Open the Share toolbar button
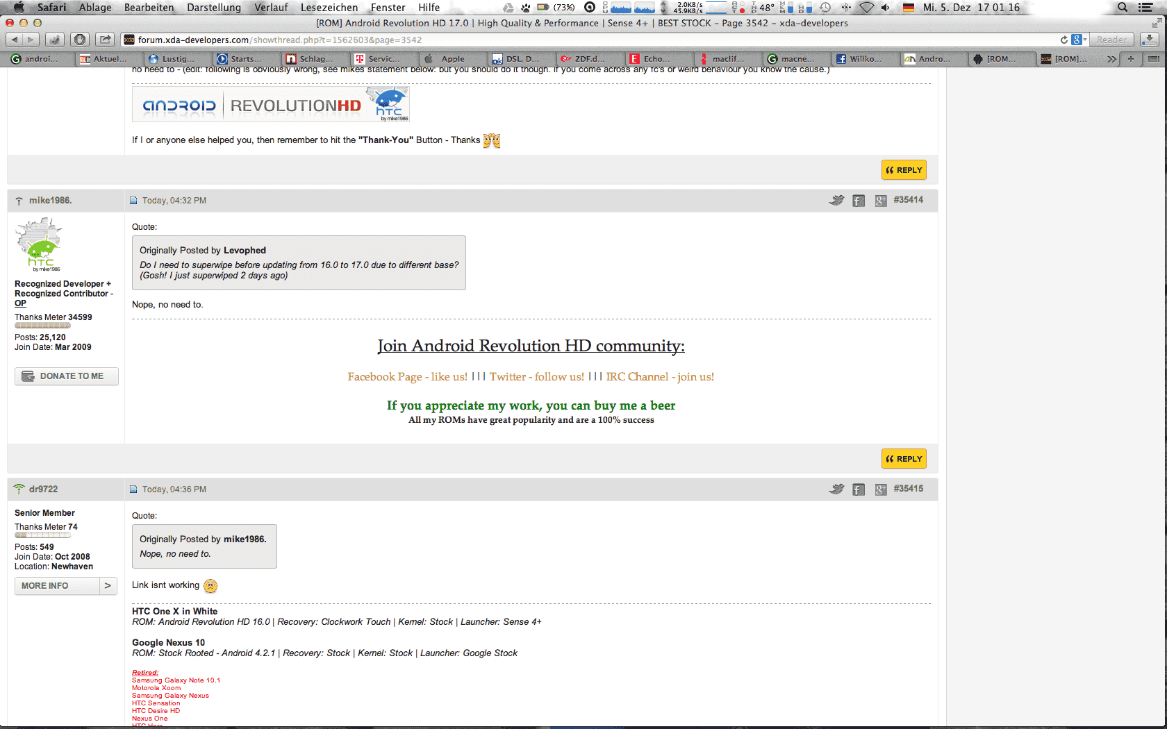Viewport: 1167px width, 729px height. point(106,40)
